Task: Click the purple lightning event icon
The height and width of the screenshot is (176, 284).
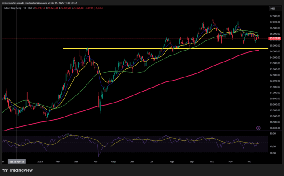Action: point(259,128)
